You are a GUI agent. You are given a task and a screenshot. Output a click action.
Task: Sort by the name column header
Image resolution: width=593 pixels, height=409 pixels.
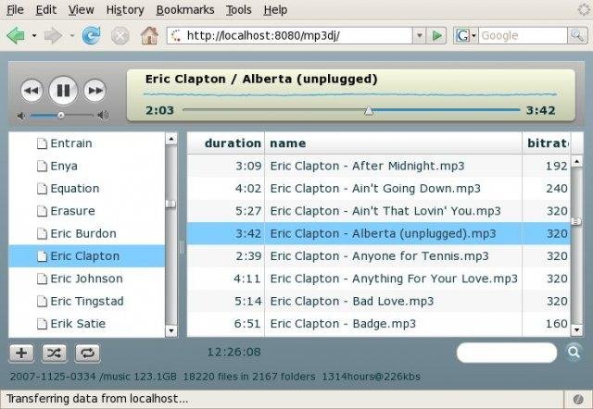[393, 143]
